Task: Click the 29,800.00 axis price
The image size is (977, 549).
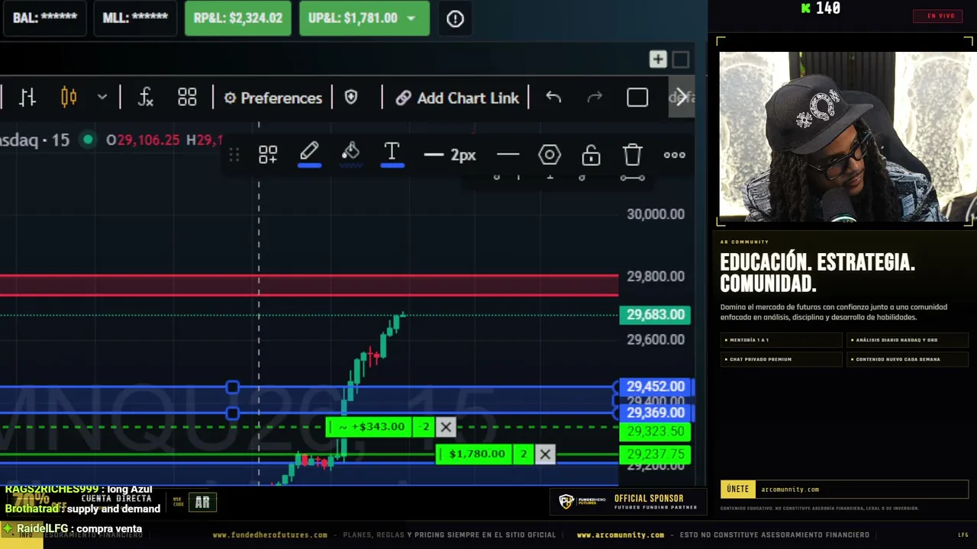Action: tap(656, 277)
